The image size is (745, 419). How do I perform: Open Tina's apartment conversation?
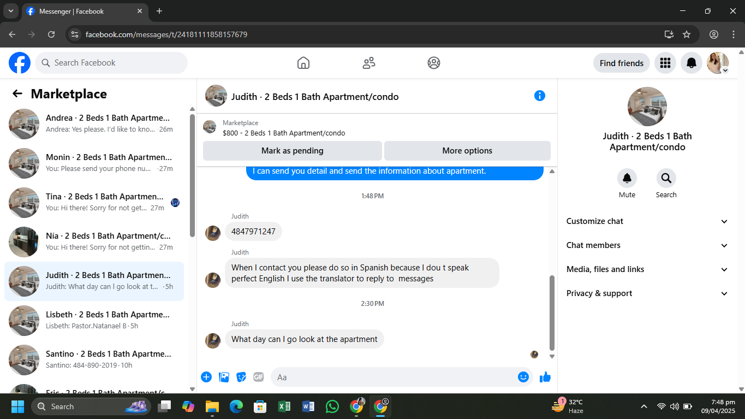94,203
